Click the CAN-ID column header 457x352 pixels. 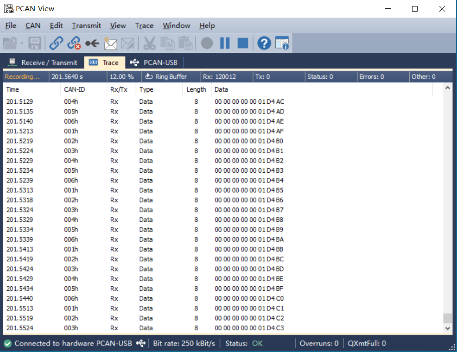pos(83,89)
